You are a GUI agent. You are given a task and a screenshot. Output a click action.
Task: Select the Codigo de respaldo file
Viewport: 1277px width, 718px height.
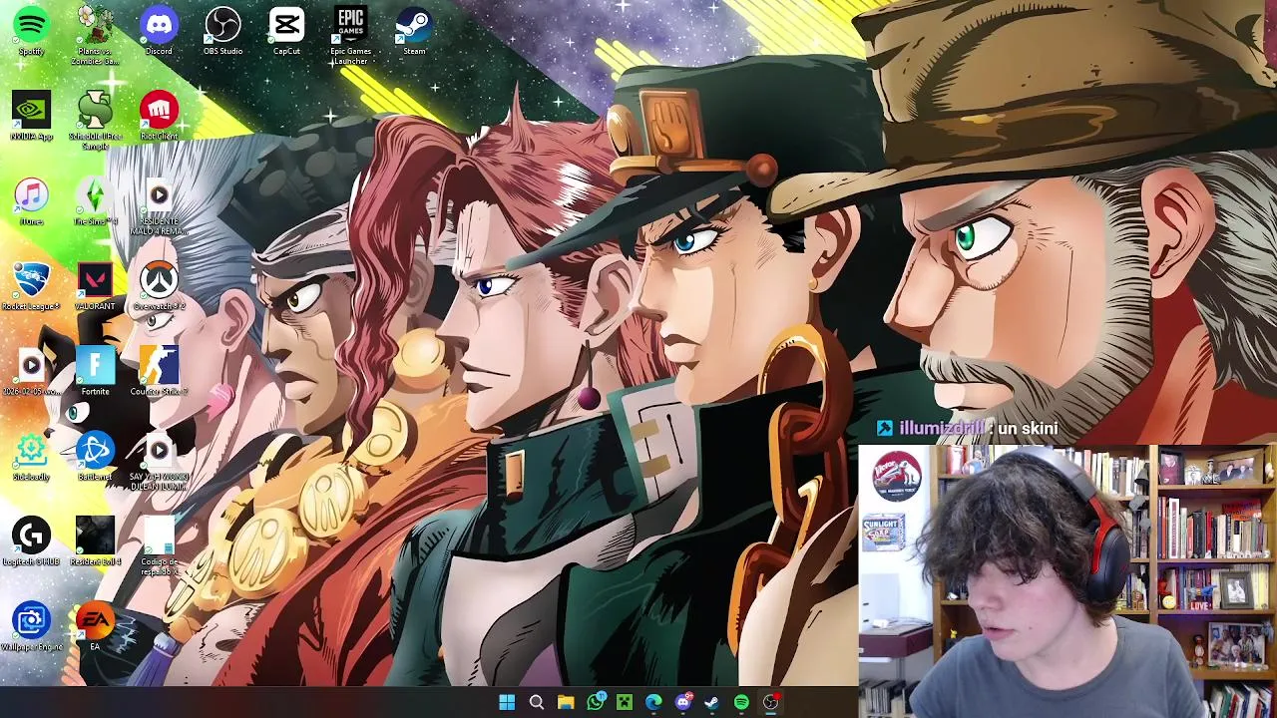point(159,547)
